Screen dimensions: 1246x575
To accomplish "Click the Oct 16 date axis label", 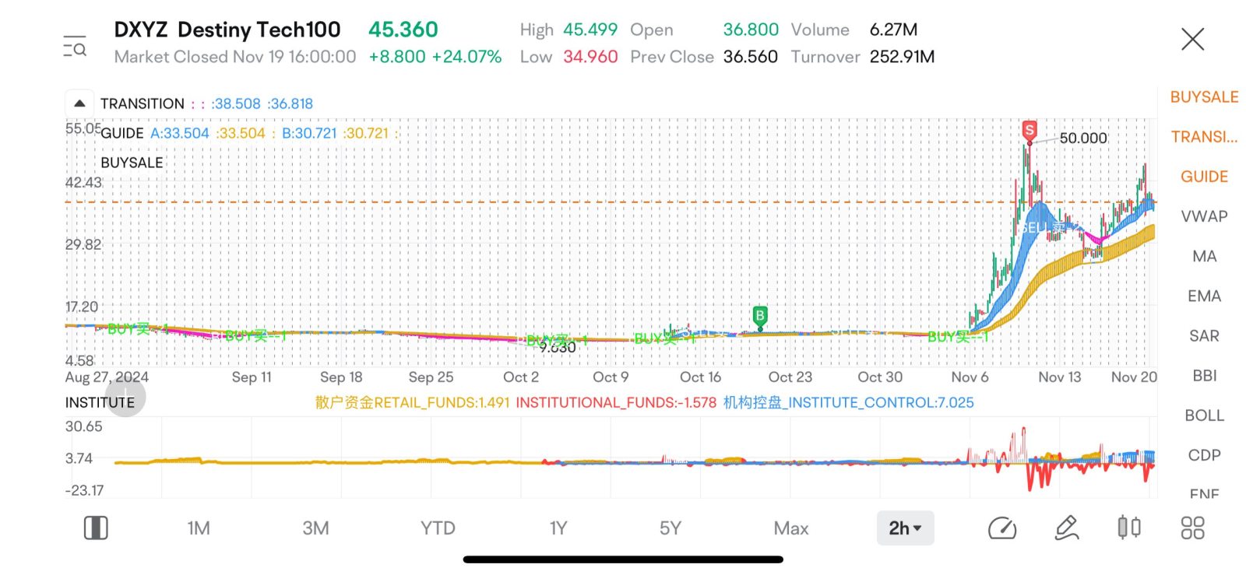I will pyautogui.click(x=700, y=377).
